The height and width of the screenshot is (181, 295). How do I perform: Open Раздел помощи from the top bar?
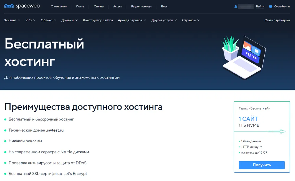[x=141, y=6]
